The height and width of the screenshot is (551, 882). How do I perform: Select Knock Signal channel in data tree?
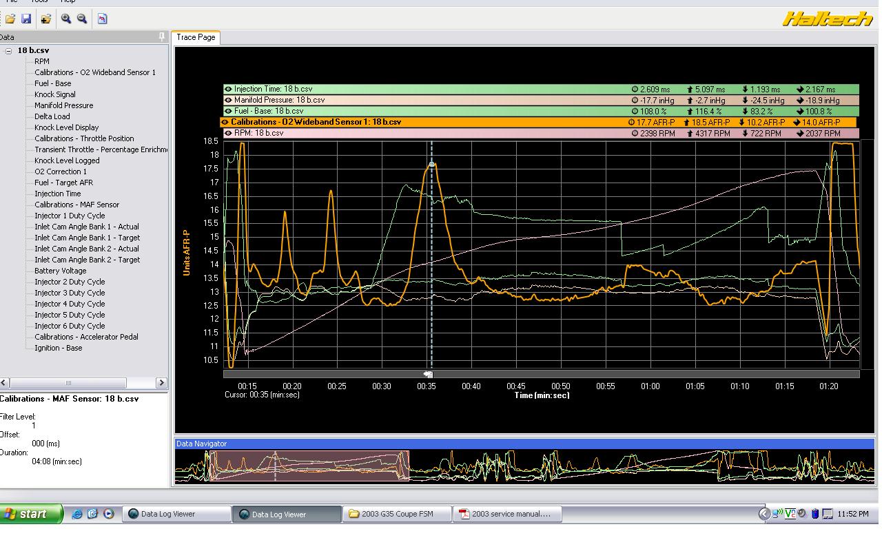point(55,94)
